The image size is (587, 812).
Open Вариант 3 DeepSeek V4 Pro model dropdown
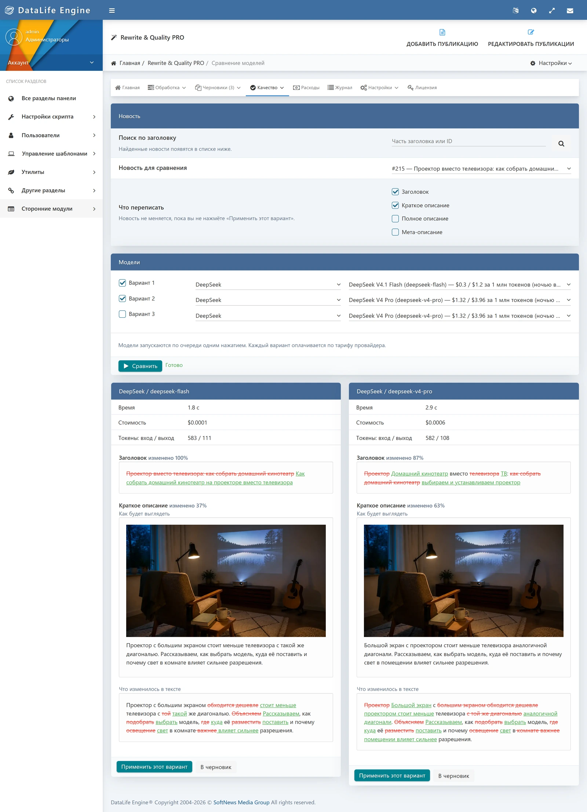pos(460,316)
